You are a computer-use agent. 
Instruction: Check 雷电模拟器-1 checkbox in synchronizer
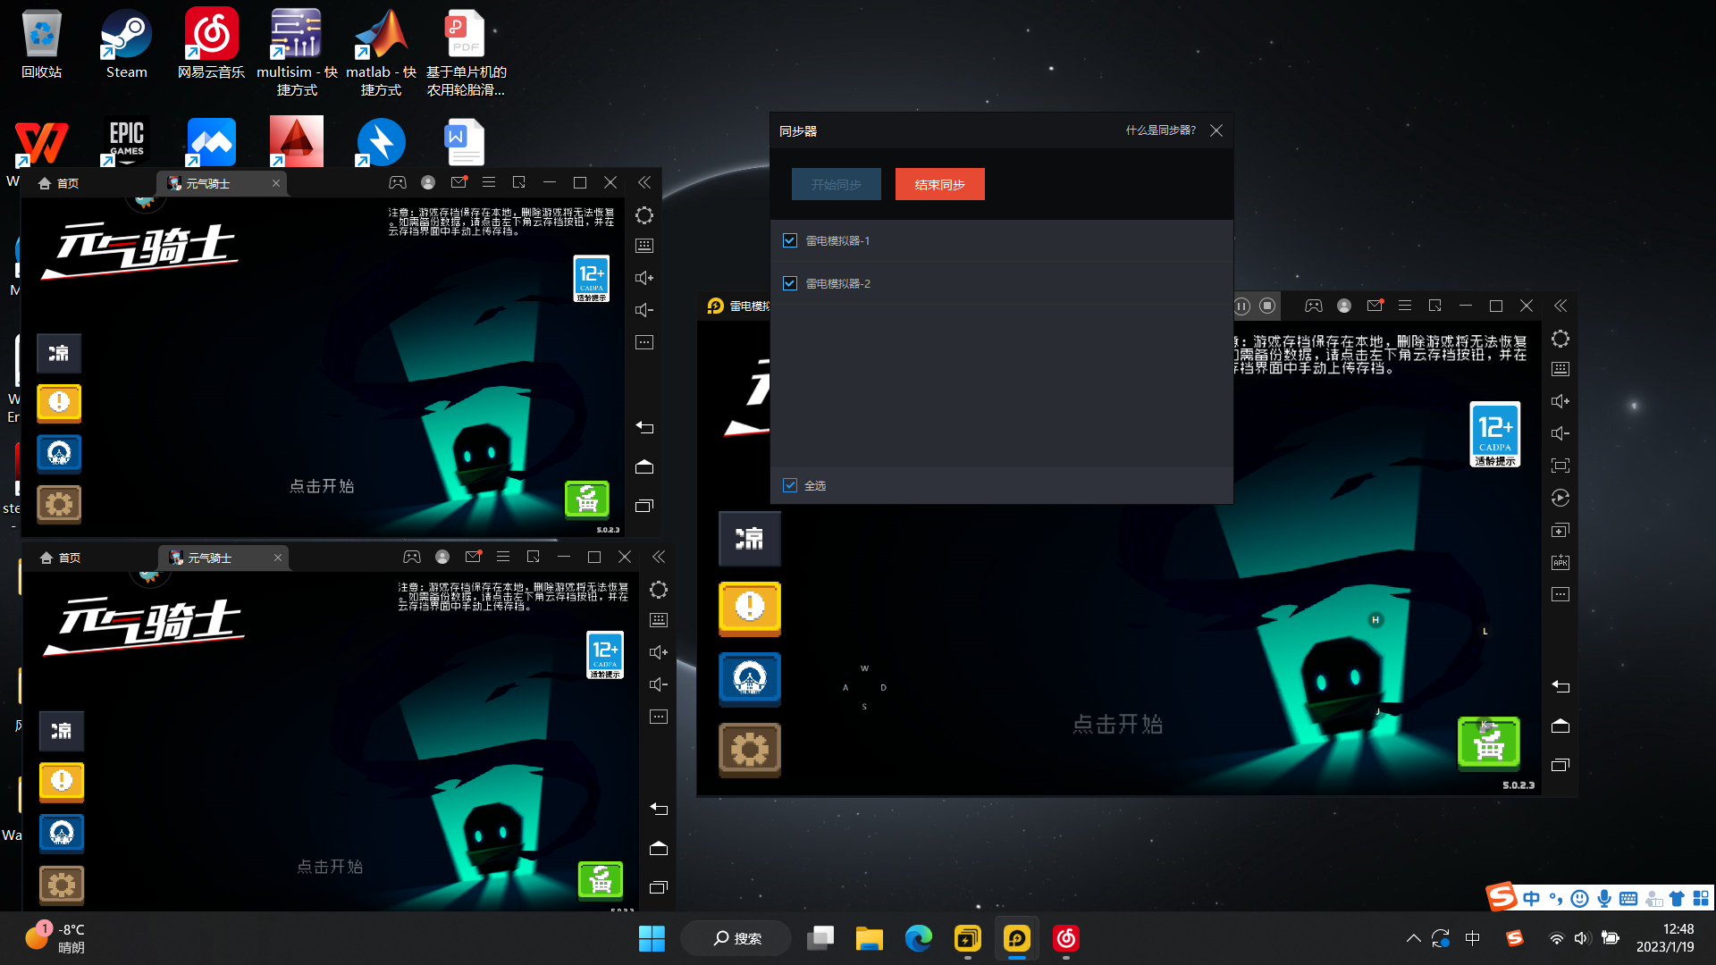pos(790,240)
